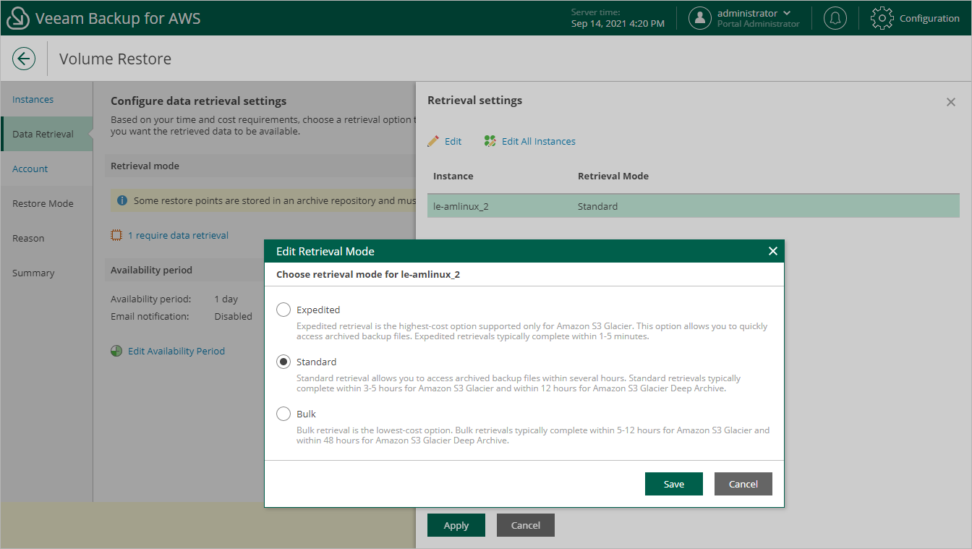Save the selected retrieval mode

[x=674, y=484]
